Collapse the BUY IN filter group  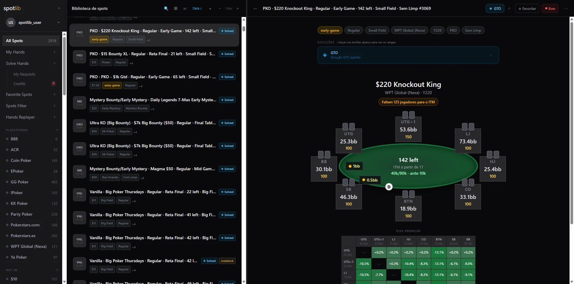coord(57,270)
